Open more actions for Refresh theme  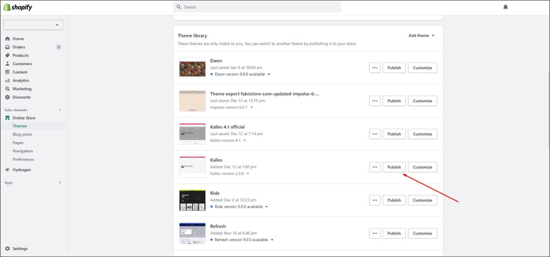coord(375,233)
